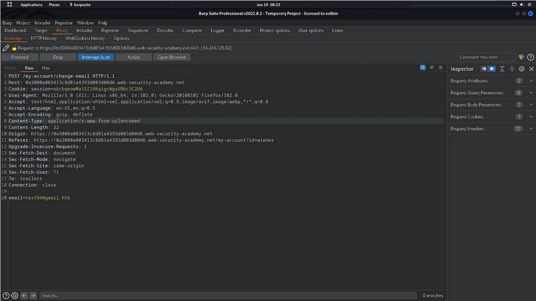Screen dimensions: 536x301
Task: Open the power menu icon in top panel
Action: coord(530,4)
